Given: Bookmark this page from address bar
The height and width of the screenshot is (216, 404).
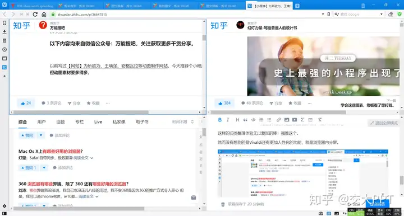Looking at the screenshot, I should (329, 15).
